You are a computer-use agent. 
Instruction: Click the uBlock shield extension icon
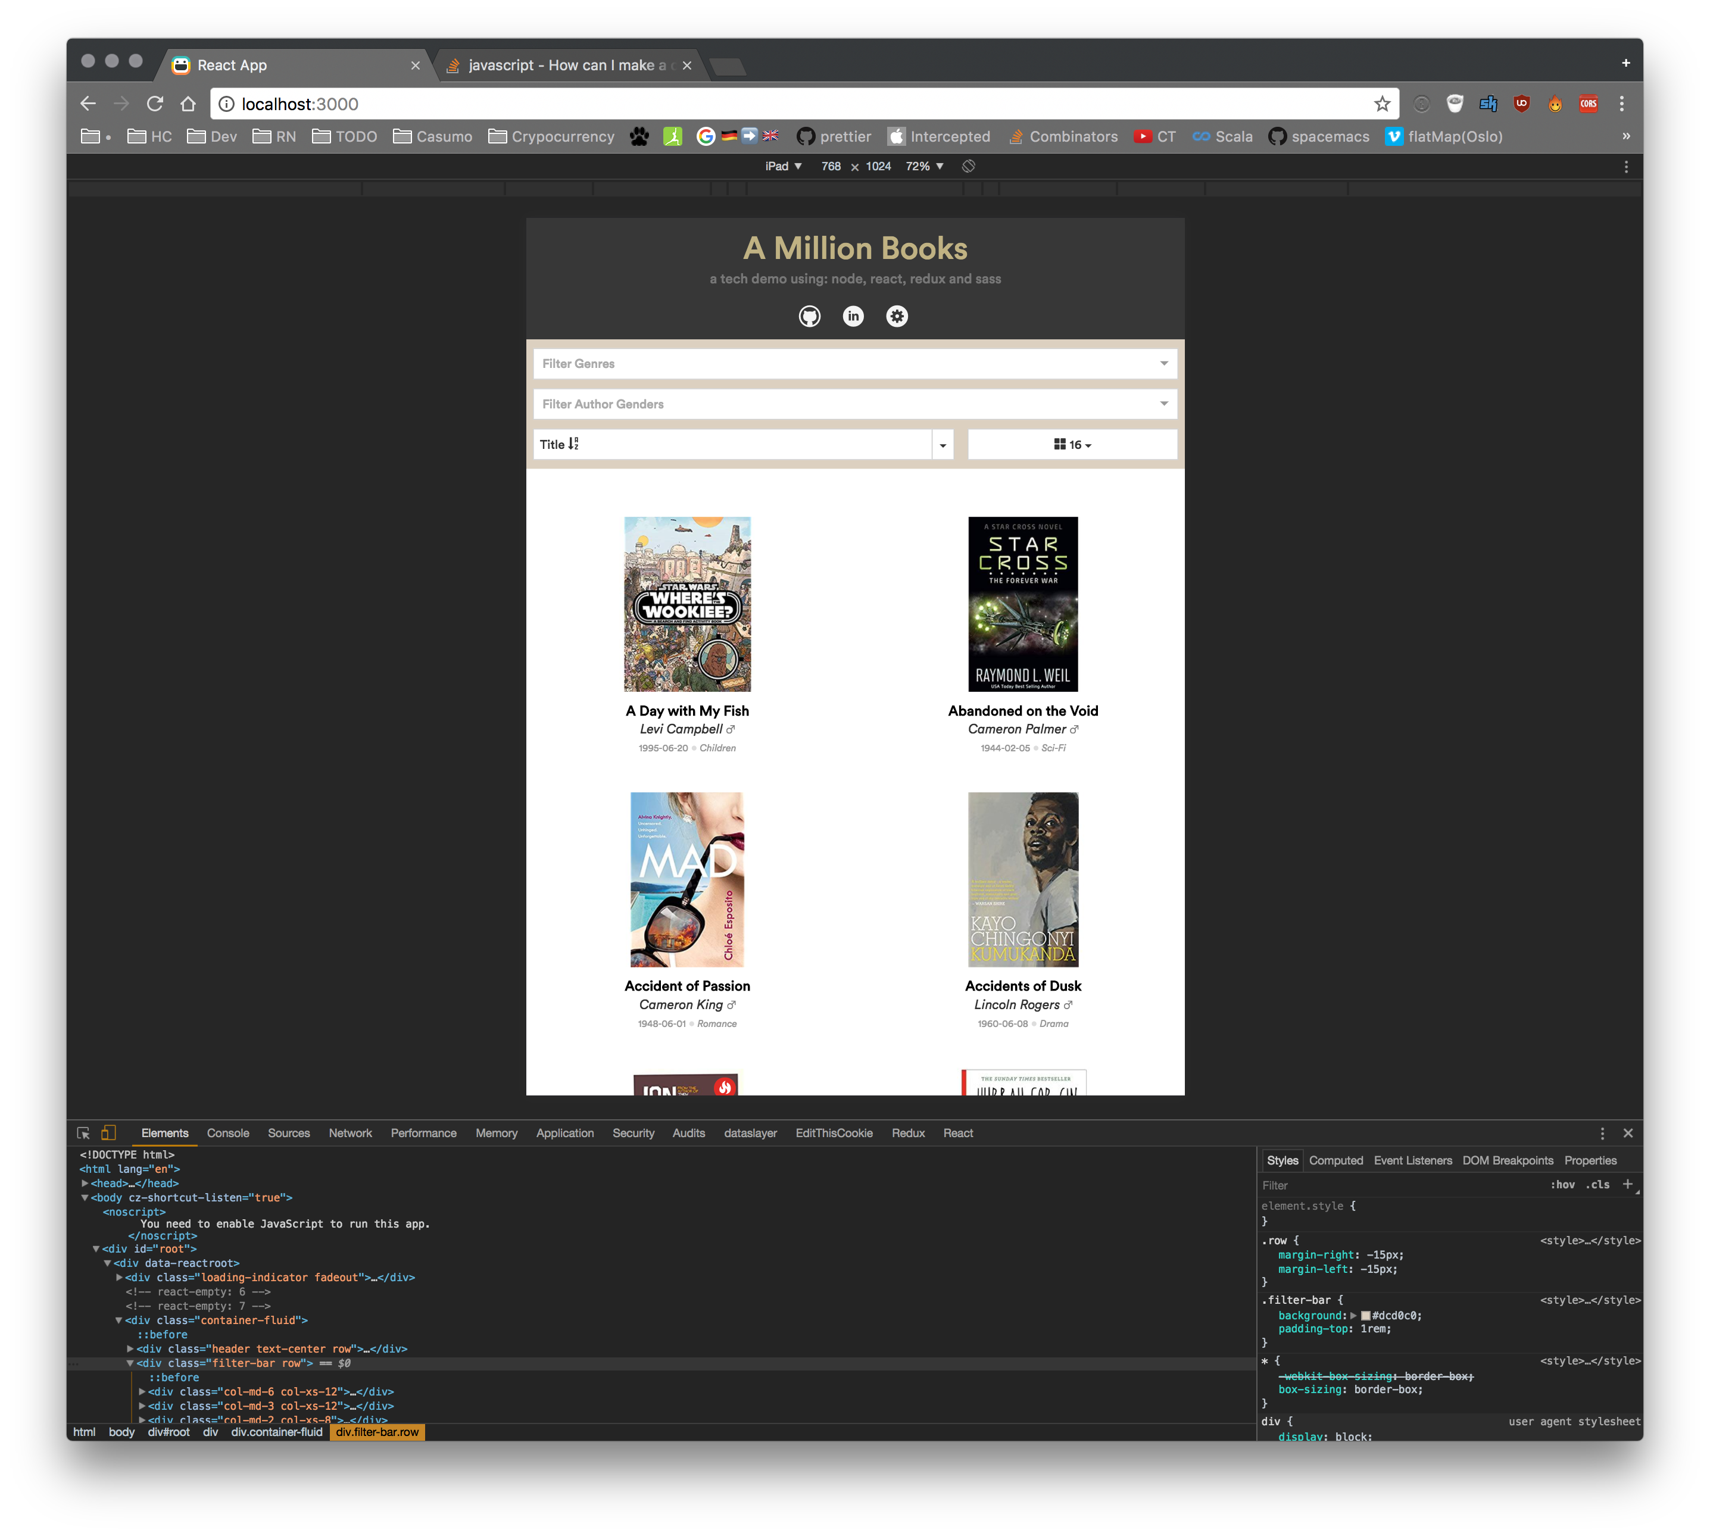[1522, 104]
